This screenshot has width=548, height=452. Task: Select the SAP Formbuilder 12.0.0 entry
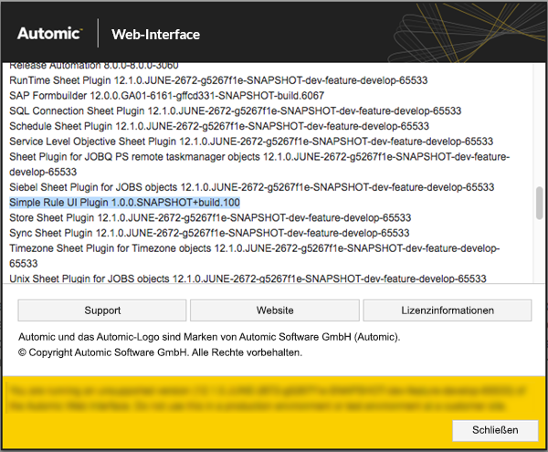179,95
